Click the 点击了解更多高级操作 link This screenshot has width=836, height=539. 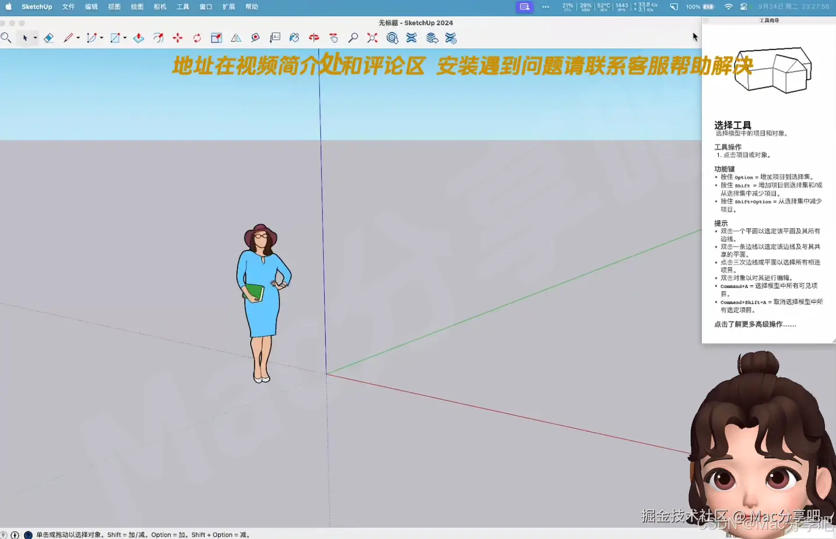755,324
